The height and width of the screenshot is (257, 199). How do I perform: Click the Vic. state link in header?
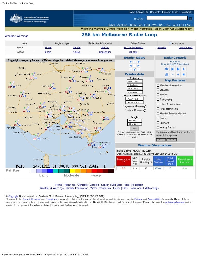tap(141, 25)
